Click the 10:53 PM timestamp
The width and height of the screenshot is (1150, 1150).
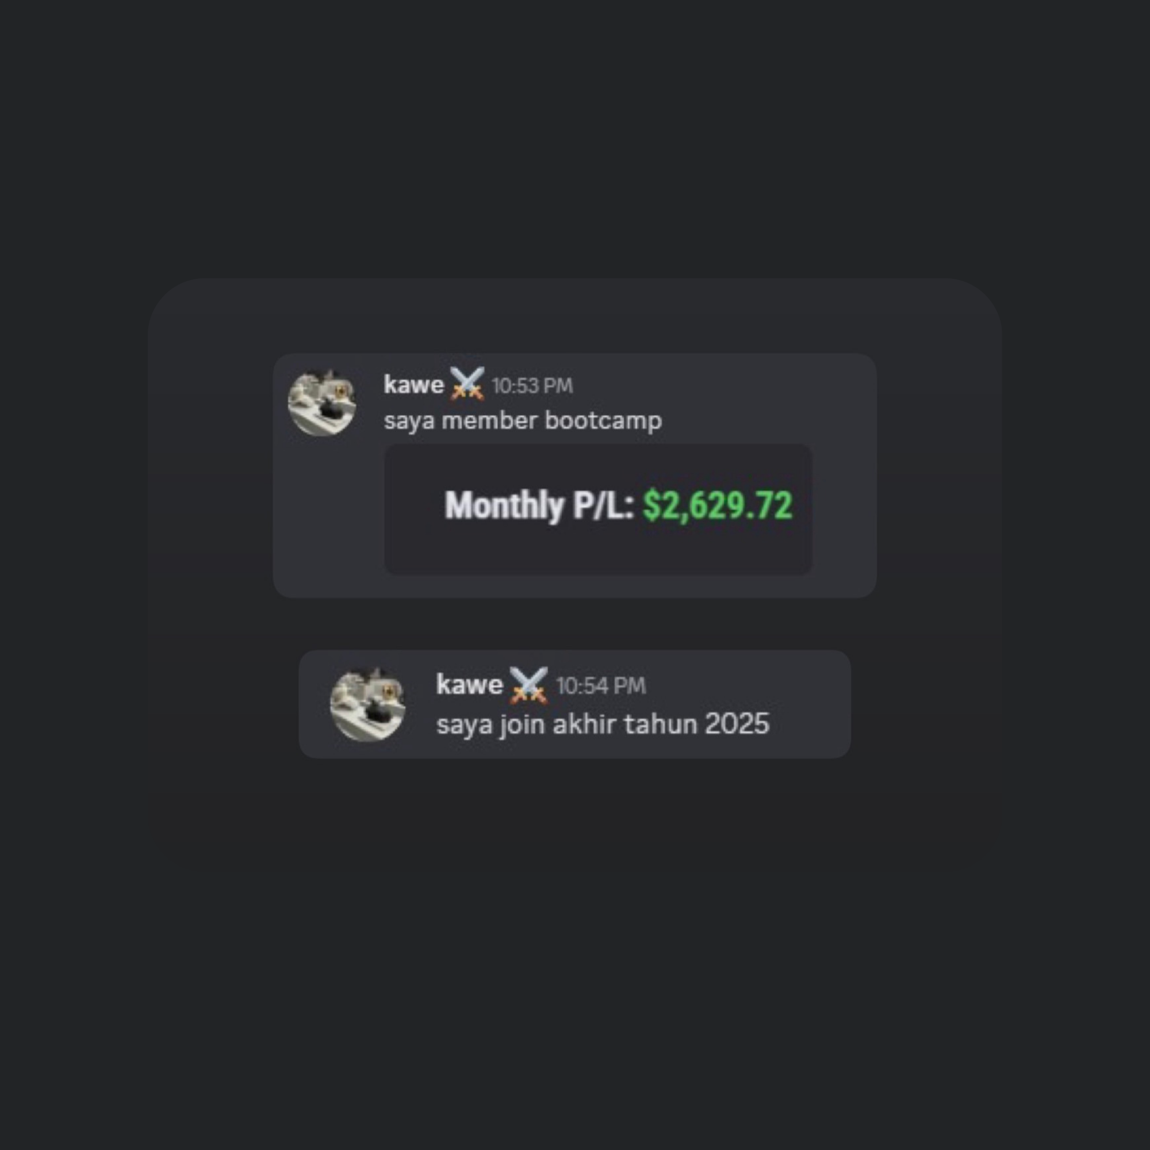[532, 386]
